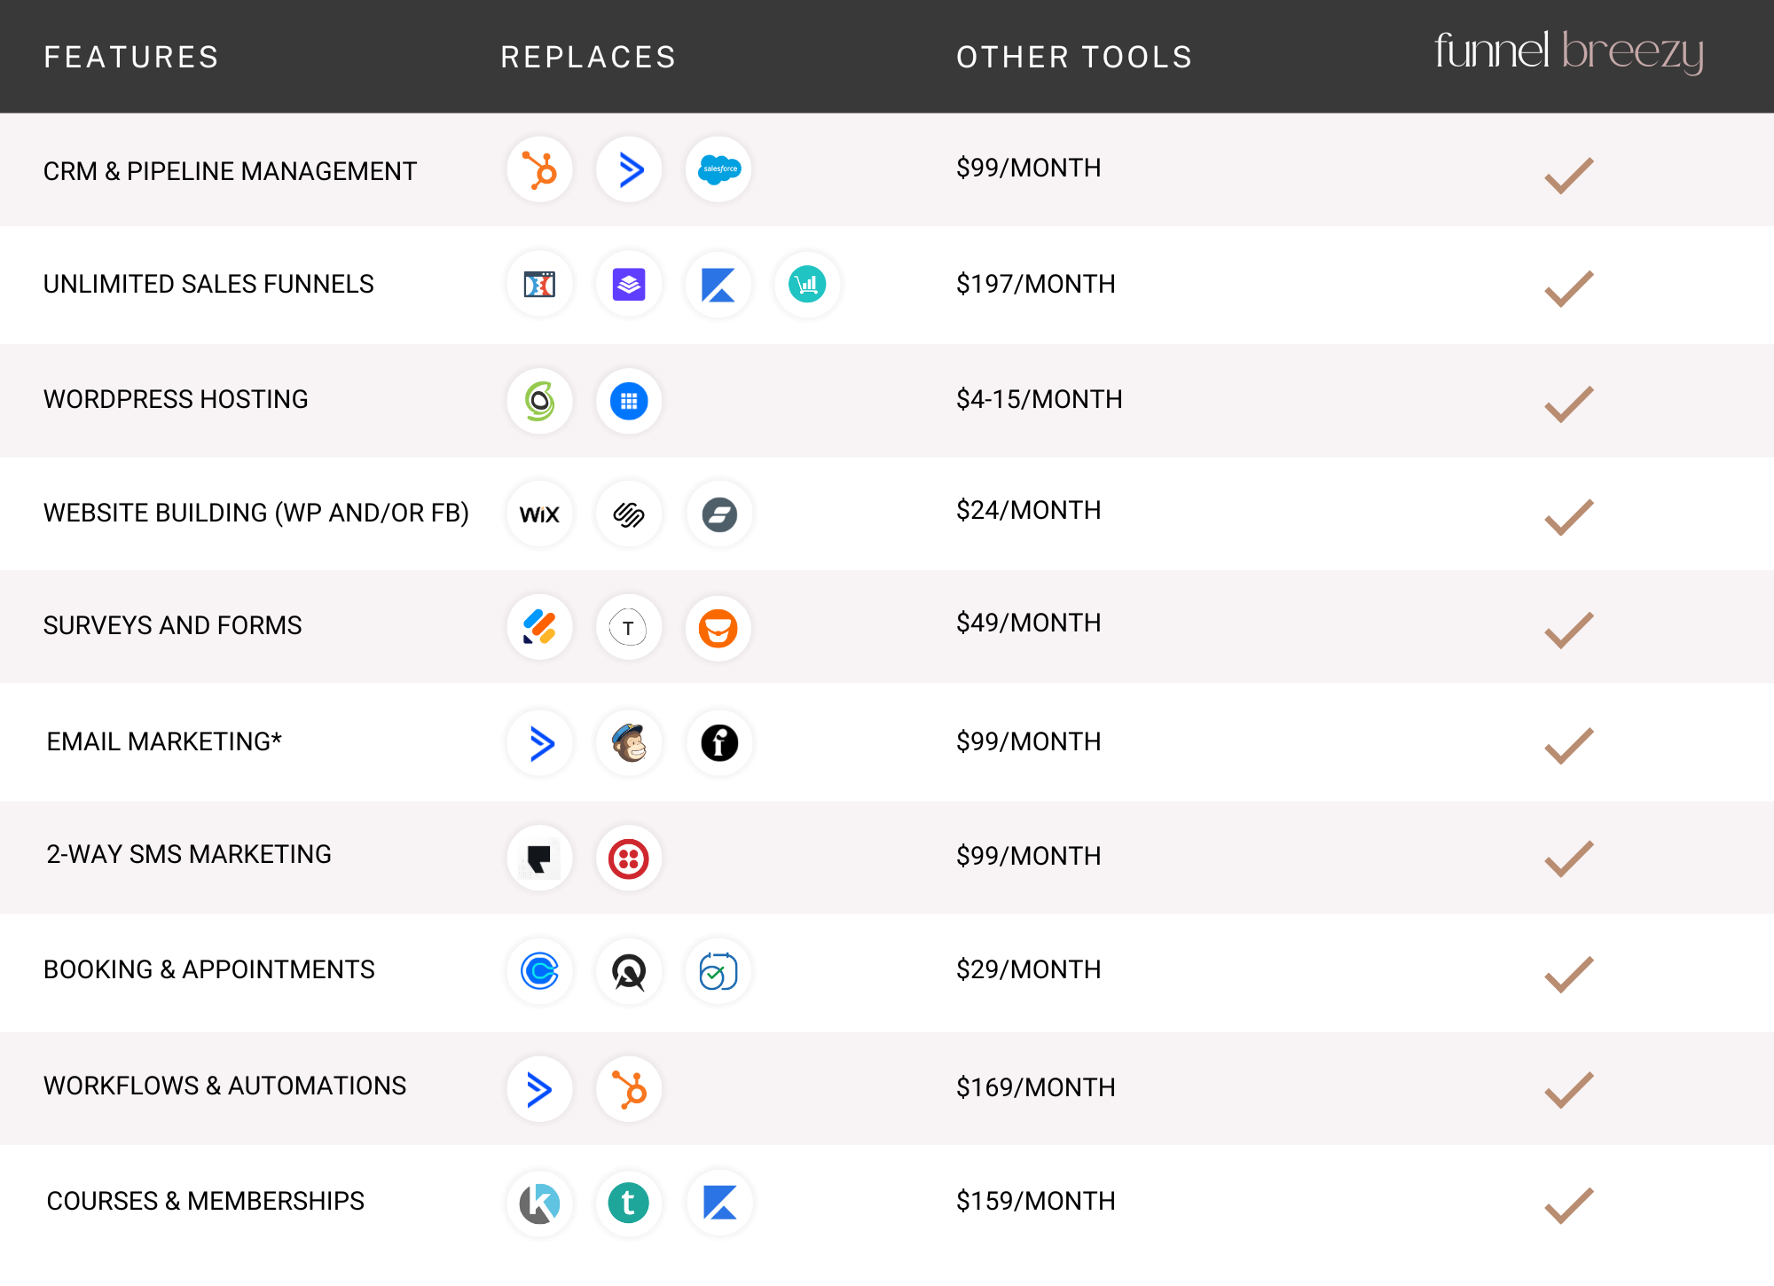Click the checkmark for CRM & Pipeline Management

click(1568, 175)
